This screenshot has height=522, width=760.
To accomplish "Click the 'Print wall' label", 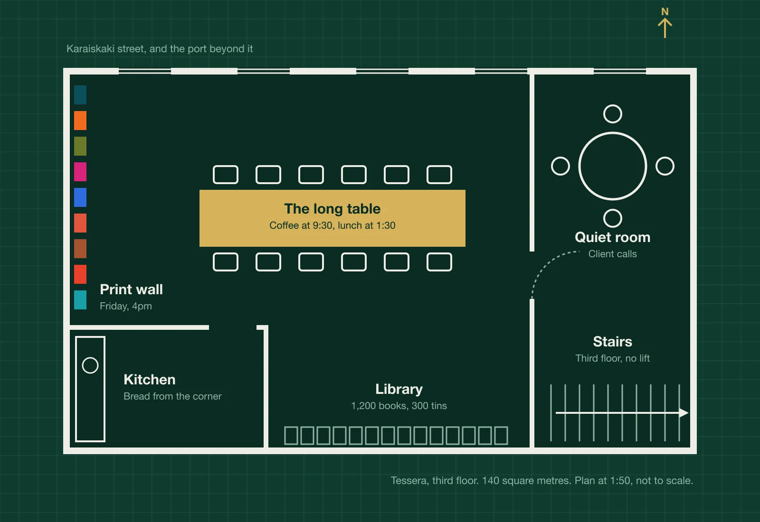I will pos(131,289).
